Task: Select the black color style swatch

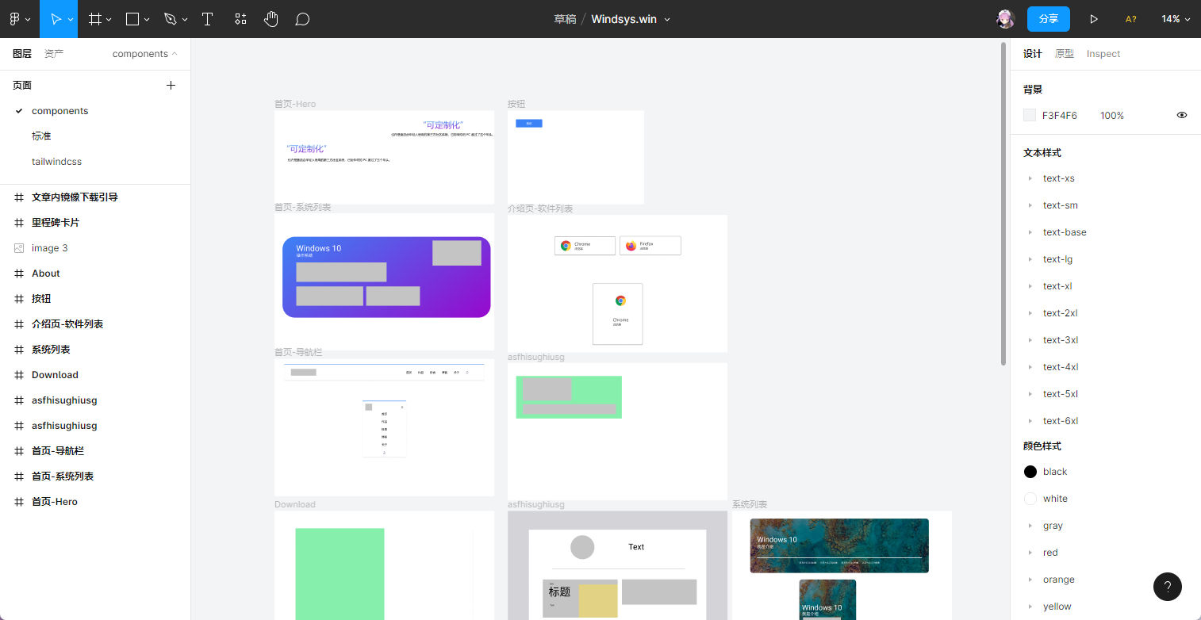Action: pos(1030,472)
